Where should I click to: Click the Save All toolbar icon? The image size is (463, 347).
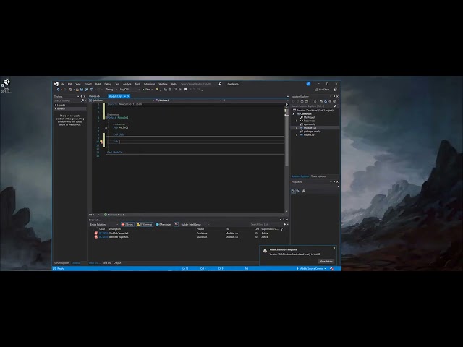point(86,90)
